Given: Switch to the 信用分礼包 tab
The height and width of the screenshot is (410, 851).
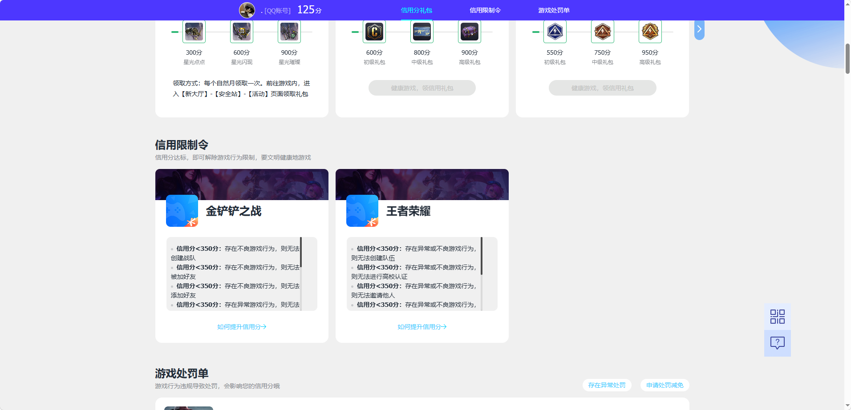Looking at the screenshot, I should click(417, 10).
